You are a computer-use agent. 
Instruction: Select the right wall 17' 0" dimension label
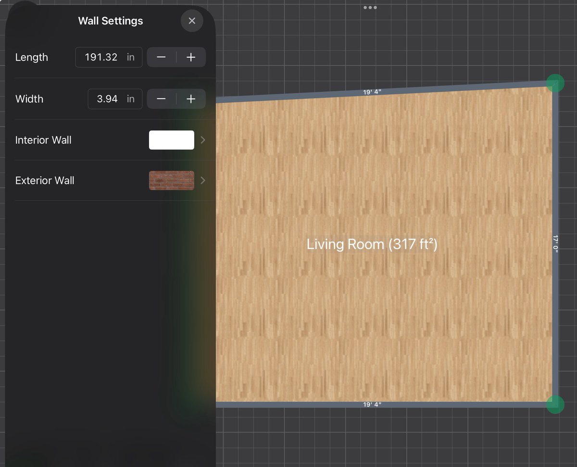pyautogui.click(x=555, y=244)
